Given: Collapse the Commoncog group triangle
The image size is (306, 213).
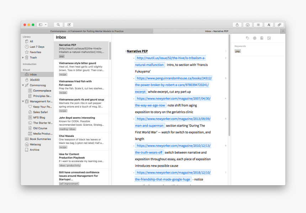Looking at the screenshot, I should click(23, 85).
